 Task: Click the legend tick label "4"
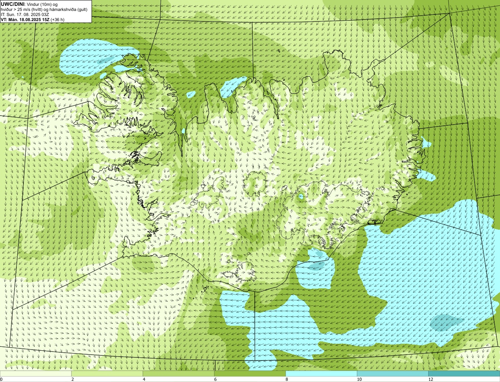pyautogui.click(x=144, y=379)
